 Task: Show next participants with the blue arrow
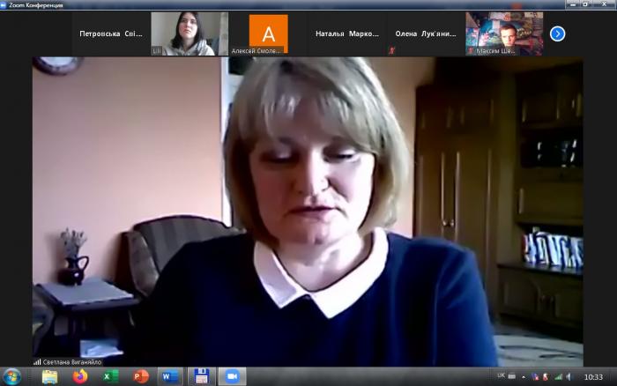pos(557,33)
